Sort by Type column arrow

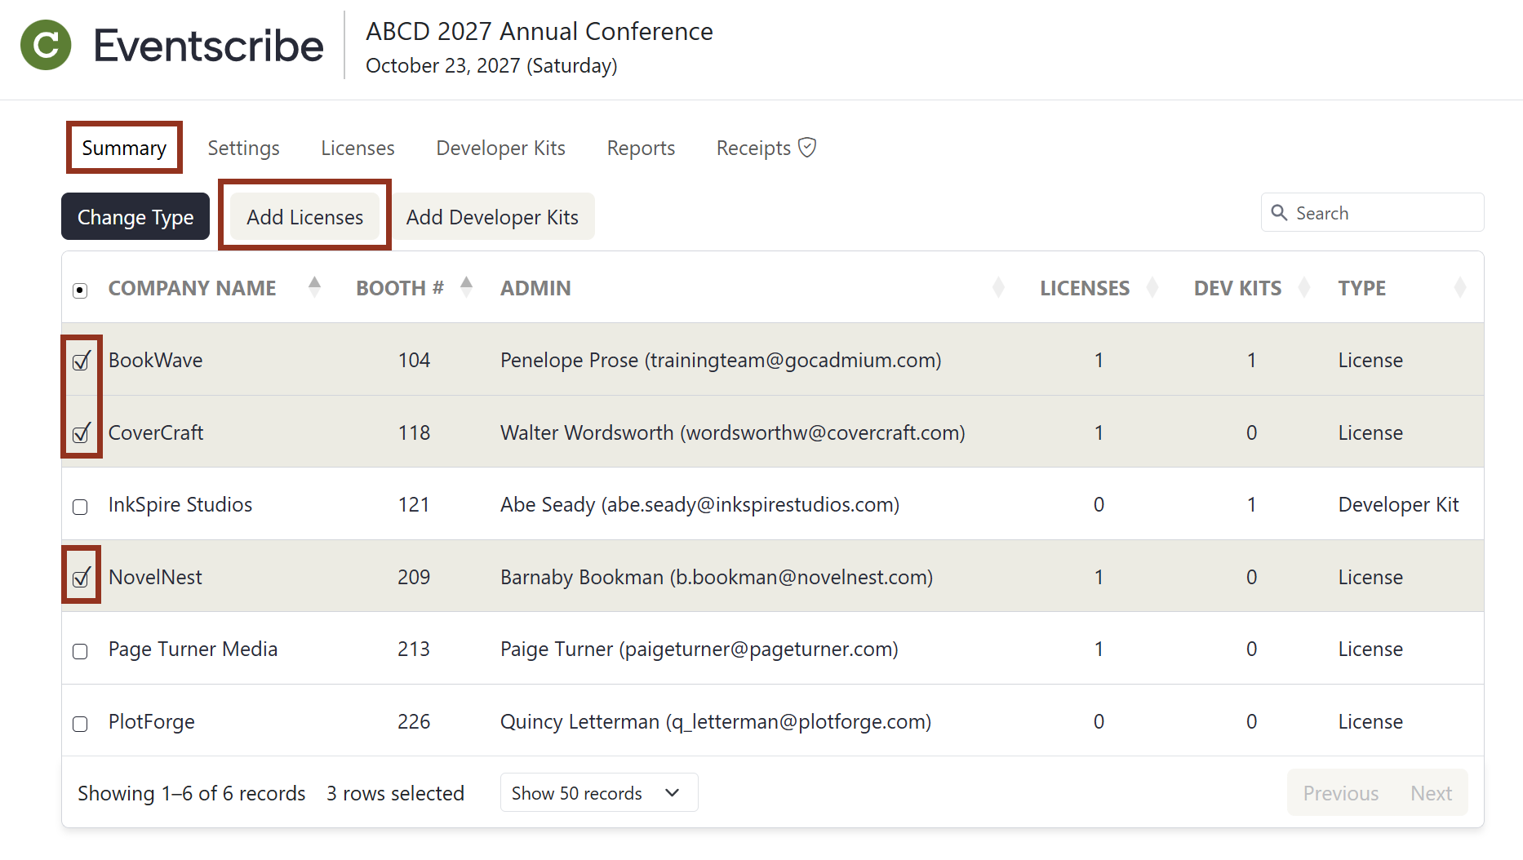[x=1460, y=287]
